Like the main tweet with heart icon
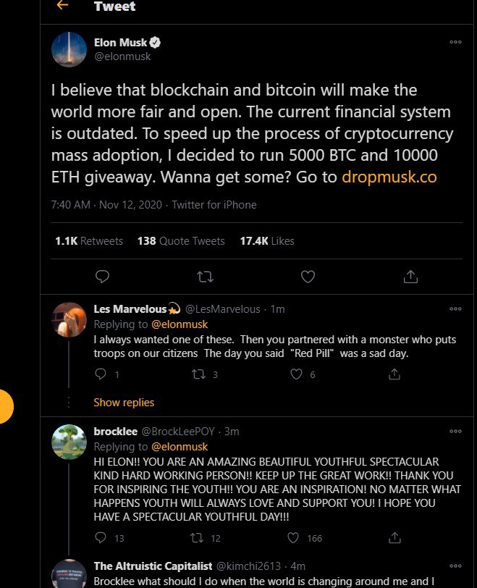Screen dimensions: 477x588 click(308, 277)
